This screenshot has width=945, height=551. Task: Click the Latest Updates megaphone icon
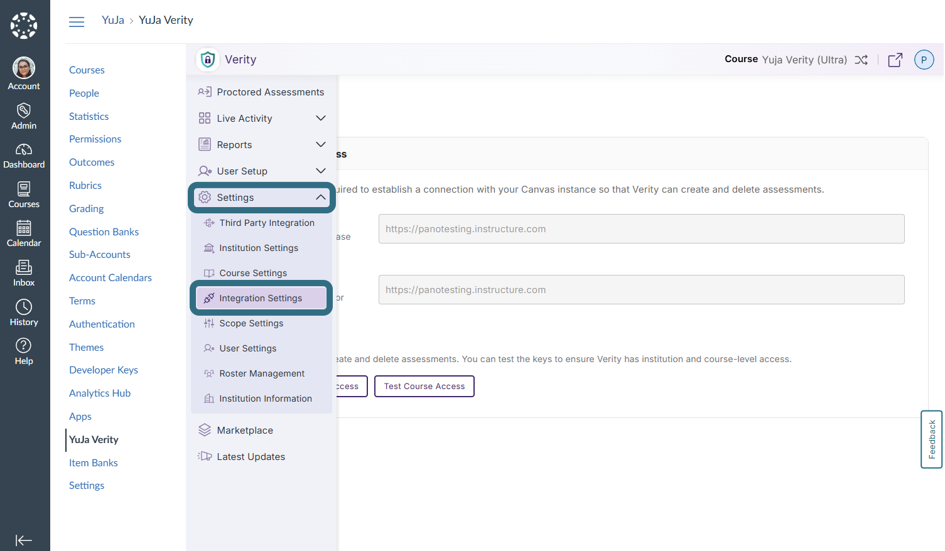click(205, 456)
